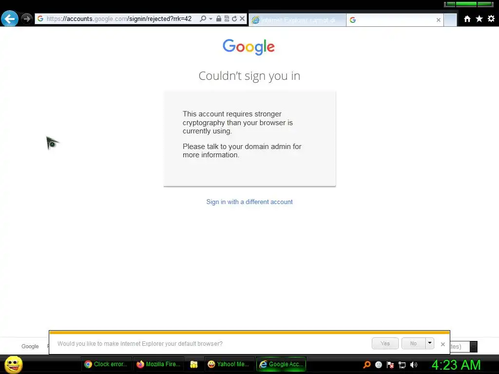
Task: Click the 4:23 AM clock
Action: pyautogui.click(x=456, y=365)
